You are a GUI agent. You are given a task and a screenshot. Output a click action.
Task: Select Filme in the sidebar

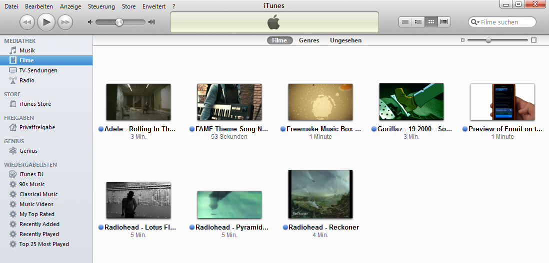pyautogui.click(x=46, y=60)
